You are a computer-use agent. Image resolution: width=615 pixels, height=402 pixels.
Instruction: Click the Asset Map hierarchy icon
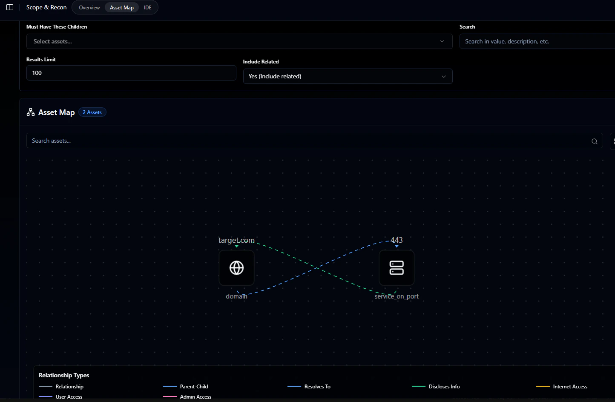coord(30,112)
